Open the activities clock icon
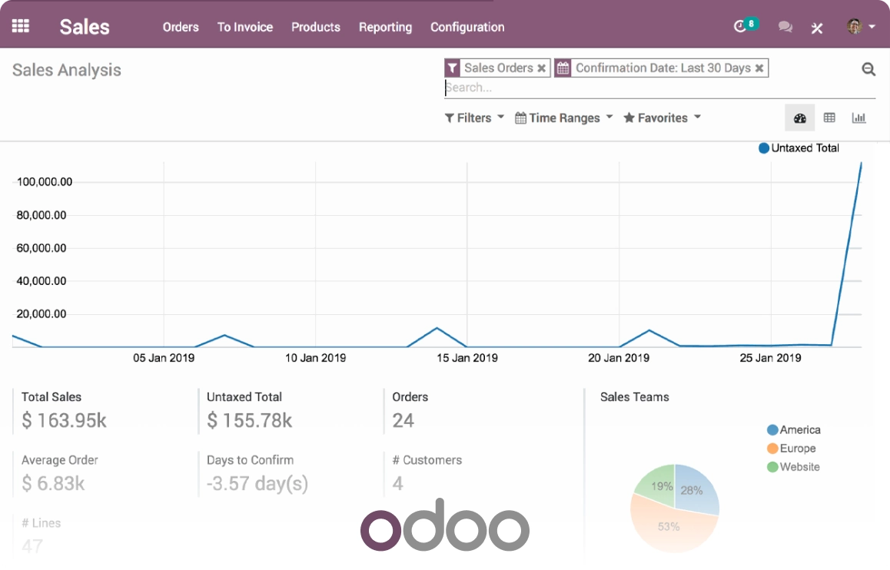 (739, 27)
